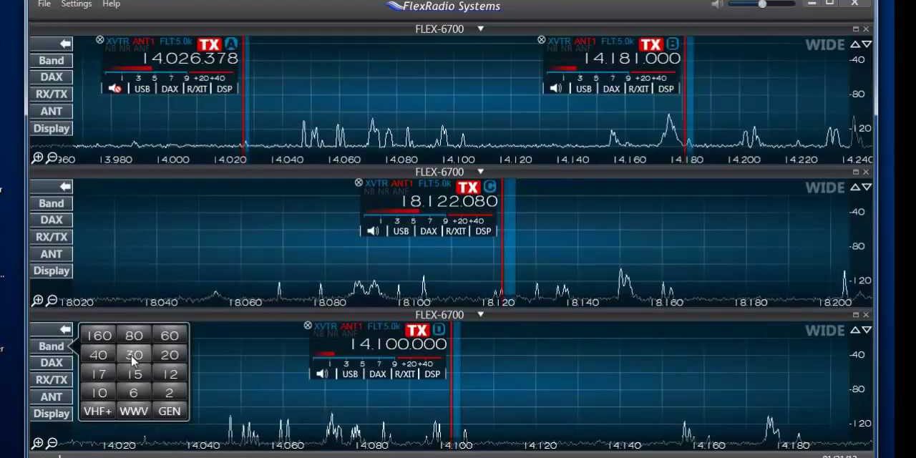
Task: Click slice C frequency 18.122.080
Action: click(449, 203)
